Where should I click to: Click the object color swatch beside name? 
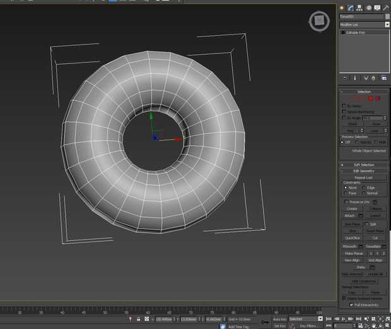tap(387, 16)
